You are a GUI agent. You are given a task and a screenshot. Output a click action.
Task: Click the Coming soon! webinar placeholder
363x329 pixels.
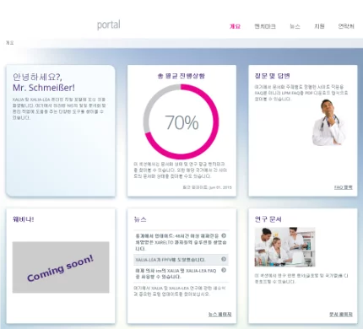61,267
